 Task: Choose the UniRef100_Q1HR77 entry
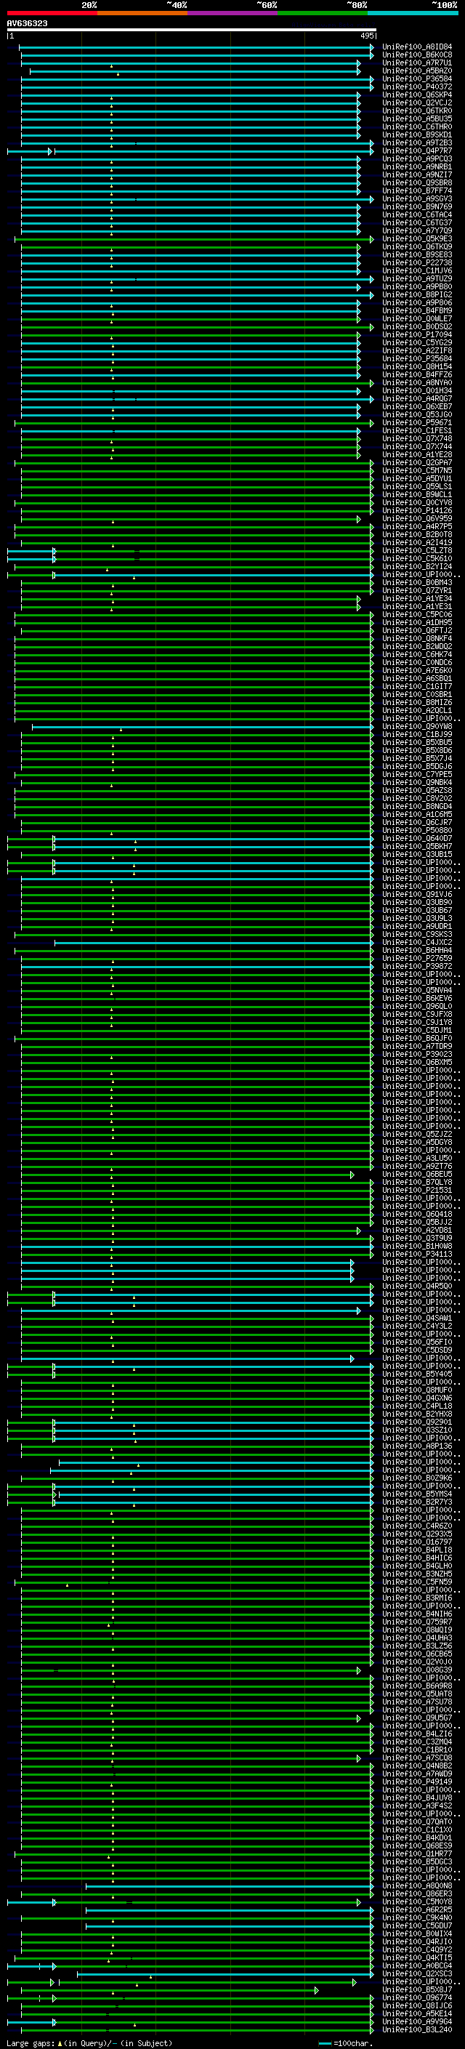(x=416, y=1853)
